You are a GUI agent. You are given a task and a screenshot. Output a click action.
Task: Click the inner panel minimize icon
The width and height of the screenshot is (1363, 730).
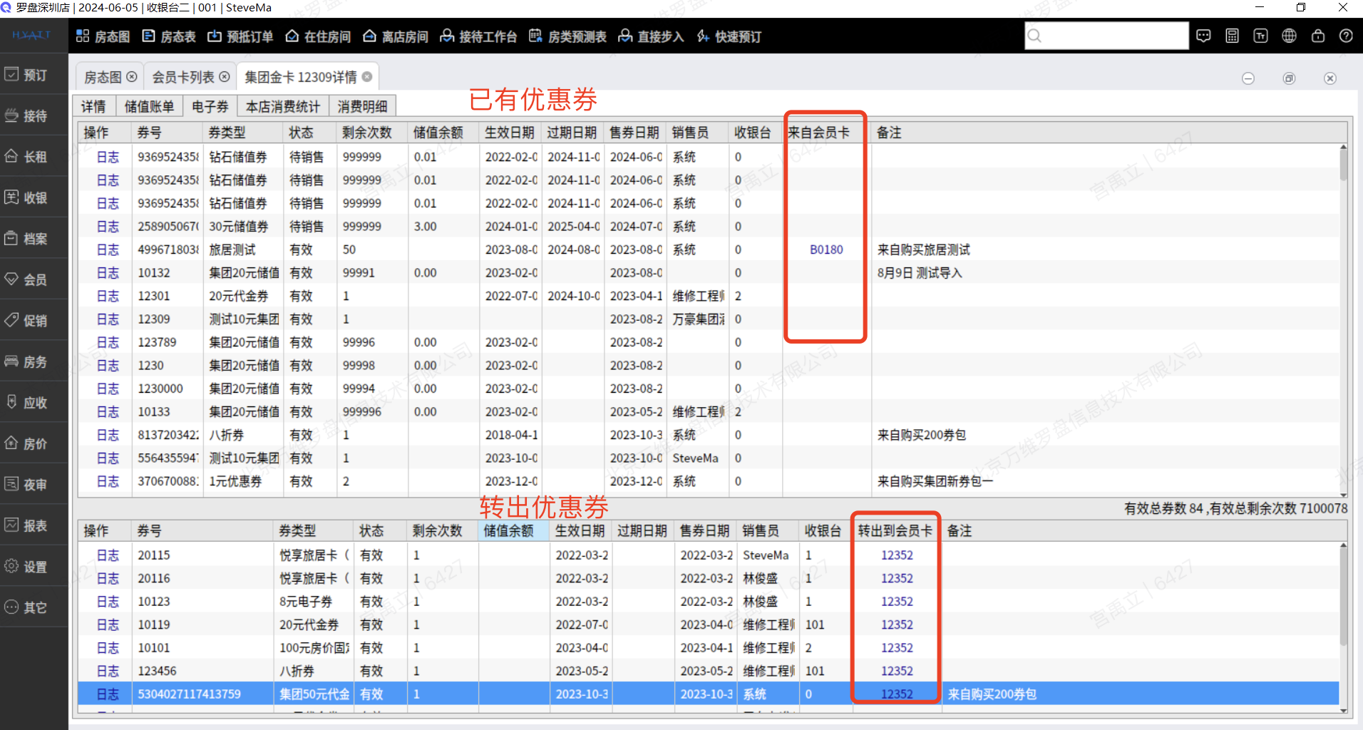(1248, 78)
